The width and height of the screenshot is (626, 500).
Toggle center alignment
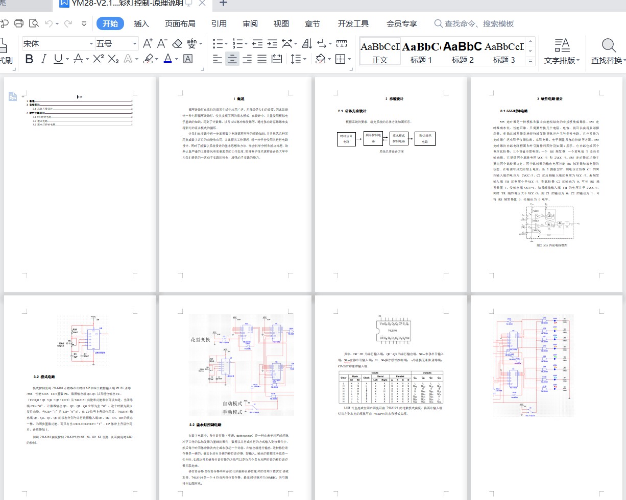232,59
